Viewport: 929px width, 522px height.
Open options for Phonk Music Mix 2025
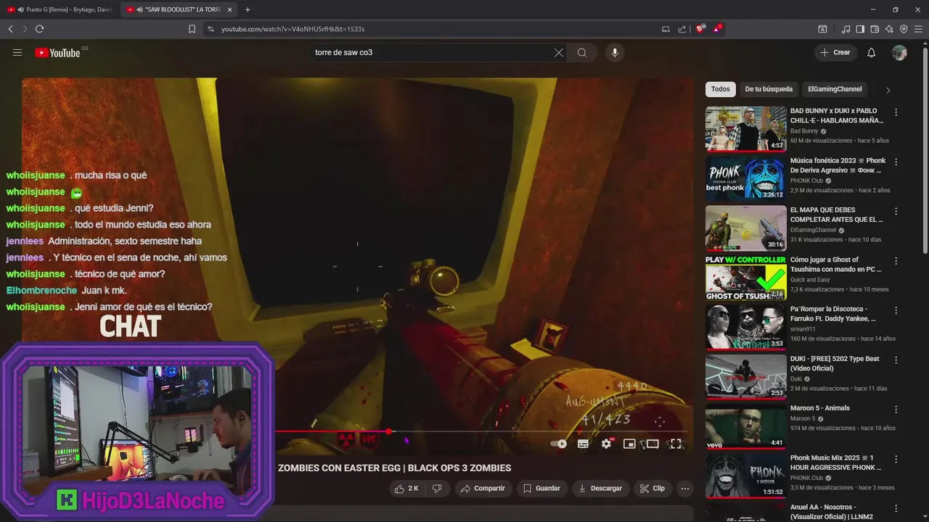(x=896, y=458)
